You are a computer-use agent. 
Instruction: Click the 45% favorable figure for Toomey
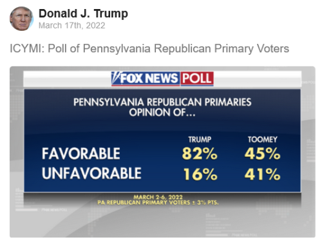263,154
